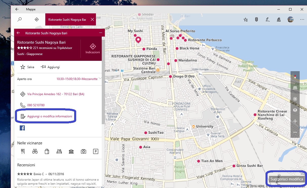The image size is (307, 188).
Task: Click Suggerisci modifica button
Action: pyautogui.click(x=287, y=179)
